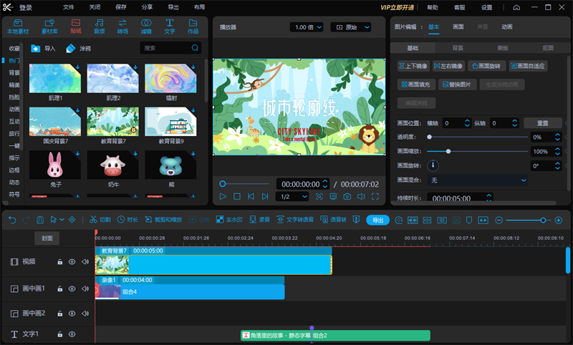The width and height of the screenshot is (573, 345).
Task: Take a snapshot with the camera icon
Action: click(347, 196)
